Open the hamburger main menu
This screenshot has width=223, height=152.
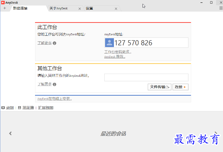(221, 8)
